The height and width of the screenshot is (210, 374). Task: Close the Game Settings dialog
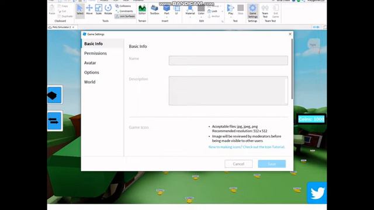290,34
